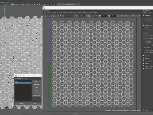153x115 pixels.
Task: Click the viewport exposure icon
Action: [x=45, y=4]
